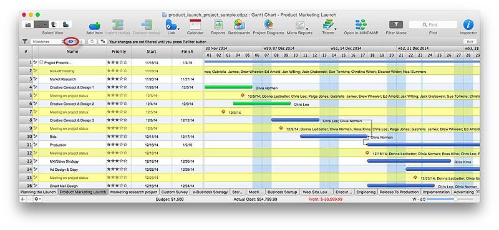Switch to Planning the Launch tab

coord(38,192)
